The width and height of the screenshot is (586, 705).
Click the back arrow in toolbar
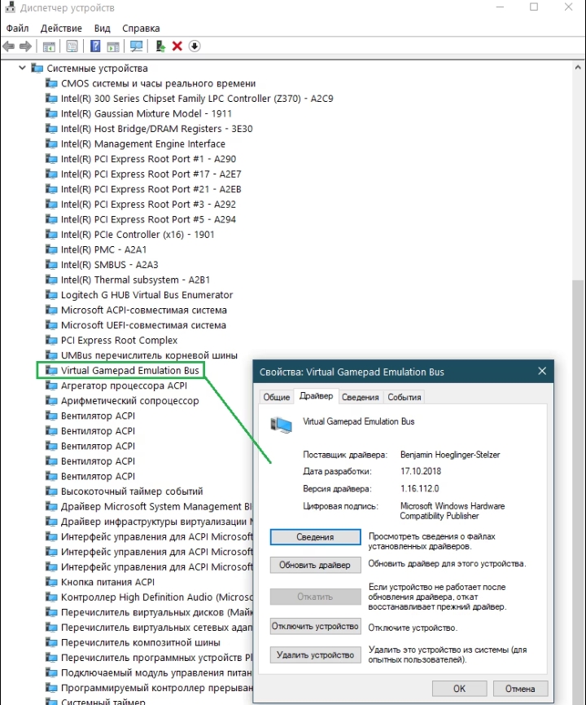(x=10, y=46)
